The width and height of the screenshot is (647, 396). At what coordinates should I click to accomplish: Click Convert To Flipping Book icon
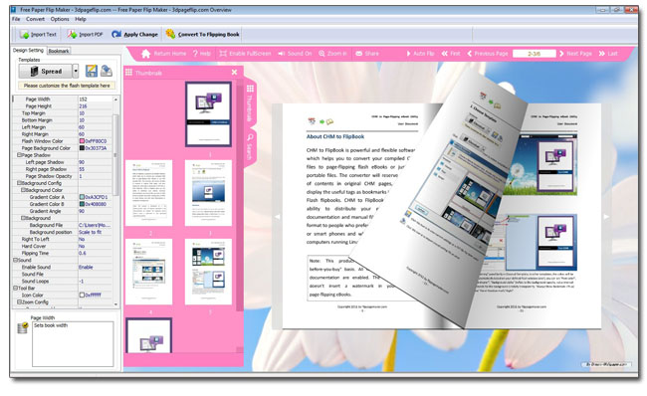170,34
